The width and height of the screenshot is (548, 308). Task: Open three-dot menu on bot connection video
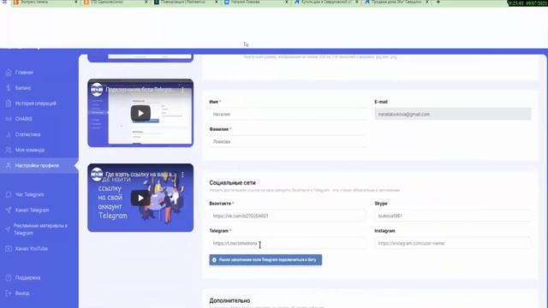tap(182, 90)
